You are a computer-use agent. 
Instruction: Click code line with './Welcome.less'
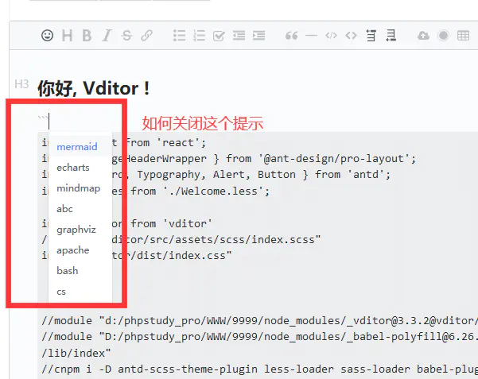click(155, 191)
